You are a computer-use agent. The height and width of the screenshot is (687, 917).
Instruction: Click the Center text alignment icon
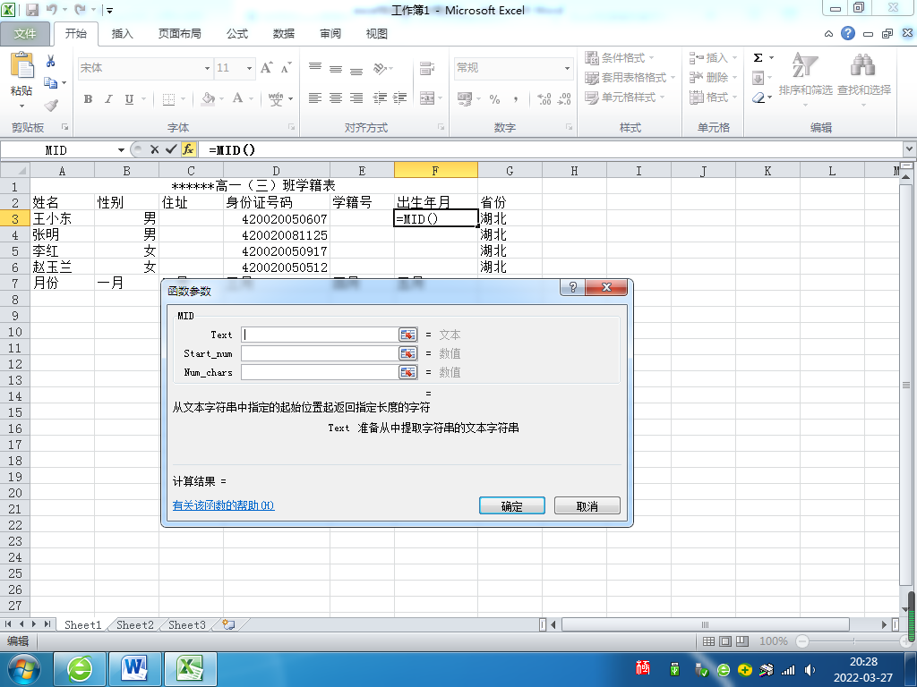[x=336, y=98]
